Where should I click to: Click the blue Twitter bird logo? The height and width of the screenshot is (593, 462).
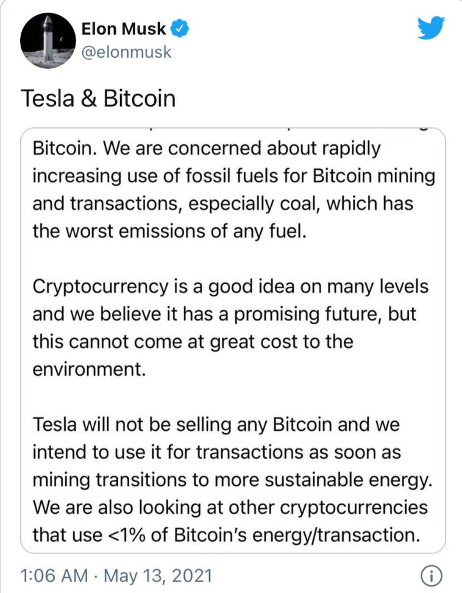pyautogui.click(x=430, y=28)
